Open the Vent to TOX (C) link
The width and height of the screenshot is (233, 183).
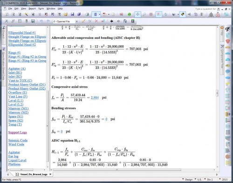[x=20, y=80]
